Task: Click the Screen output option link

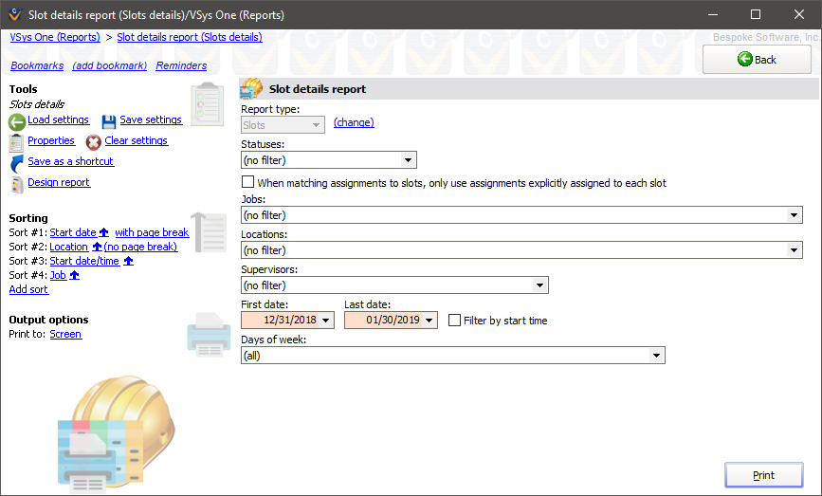Action: [65, 334]
